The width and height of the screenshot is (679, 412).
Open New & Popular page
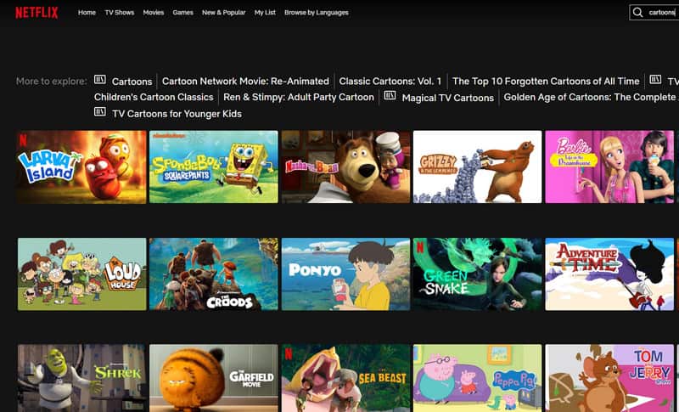[223, 13]
